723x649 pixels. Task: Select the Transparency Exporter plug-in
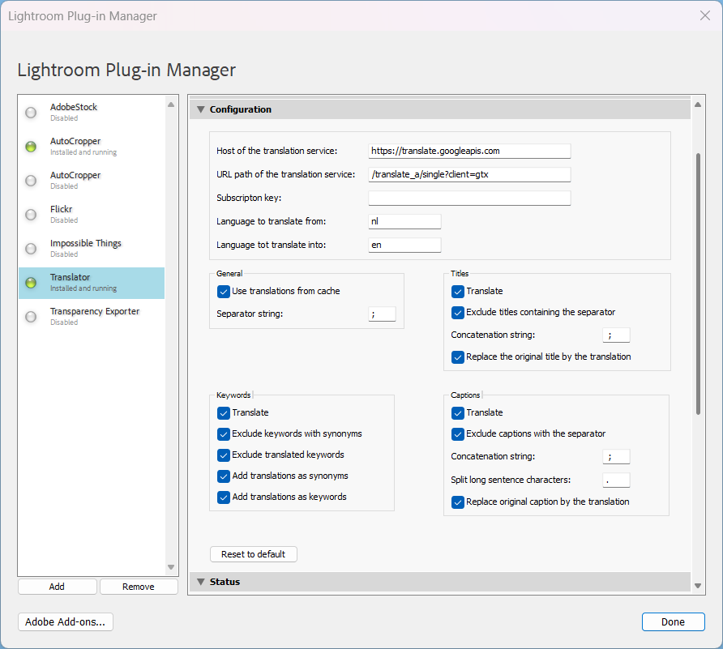(x=94, y=317)
